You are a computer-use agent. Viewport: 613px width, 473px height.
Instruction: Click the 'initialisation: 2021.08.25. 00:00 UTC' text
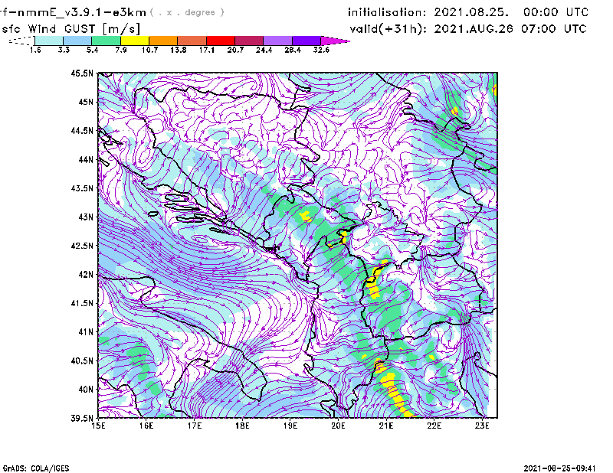(468, 12)
